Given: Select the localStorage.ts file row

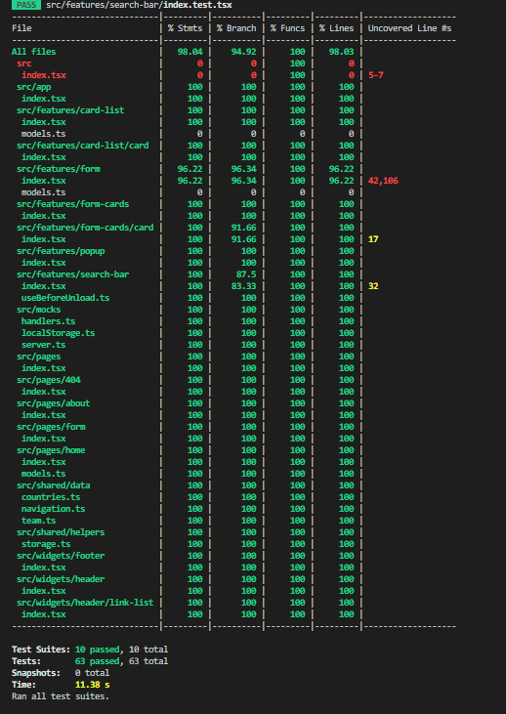Looking at the screenshot, I should click(x=59, y=333).
